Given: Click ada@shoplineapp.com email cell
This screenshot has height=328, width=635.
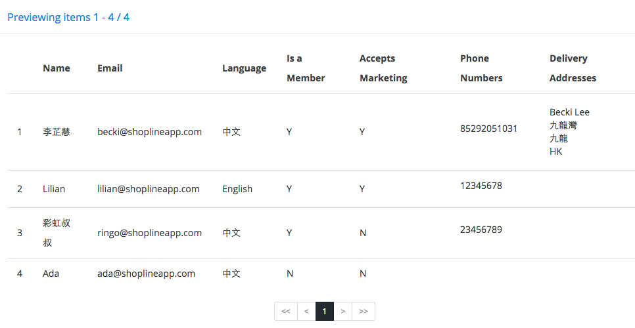Looking at the screenshot, I should [146, 274].
